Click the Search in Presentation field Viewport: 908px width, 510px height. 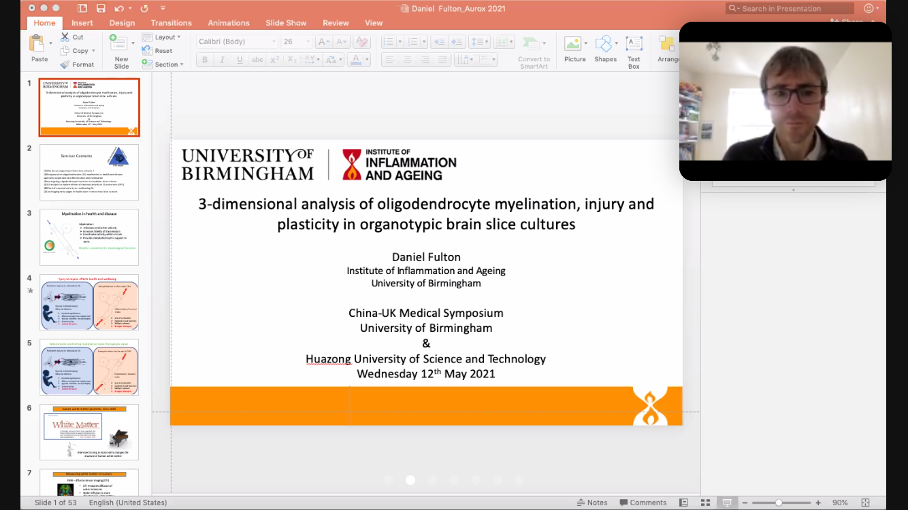click(790, 8)
